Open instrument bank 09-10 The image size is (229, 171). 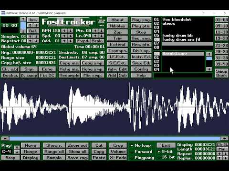point(222,26)
